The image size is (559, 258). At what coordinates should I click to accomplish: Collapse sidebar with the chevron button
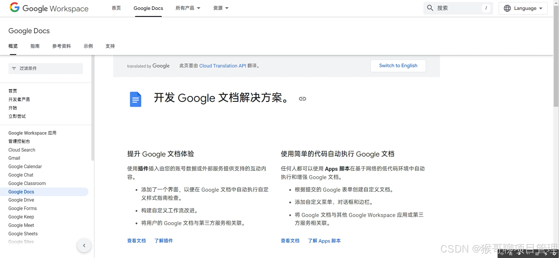coord(84,245)
